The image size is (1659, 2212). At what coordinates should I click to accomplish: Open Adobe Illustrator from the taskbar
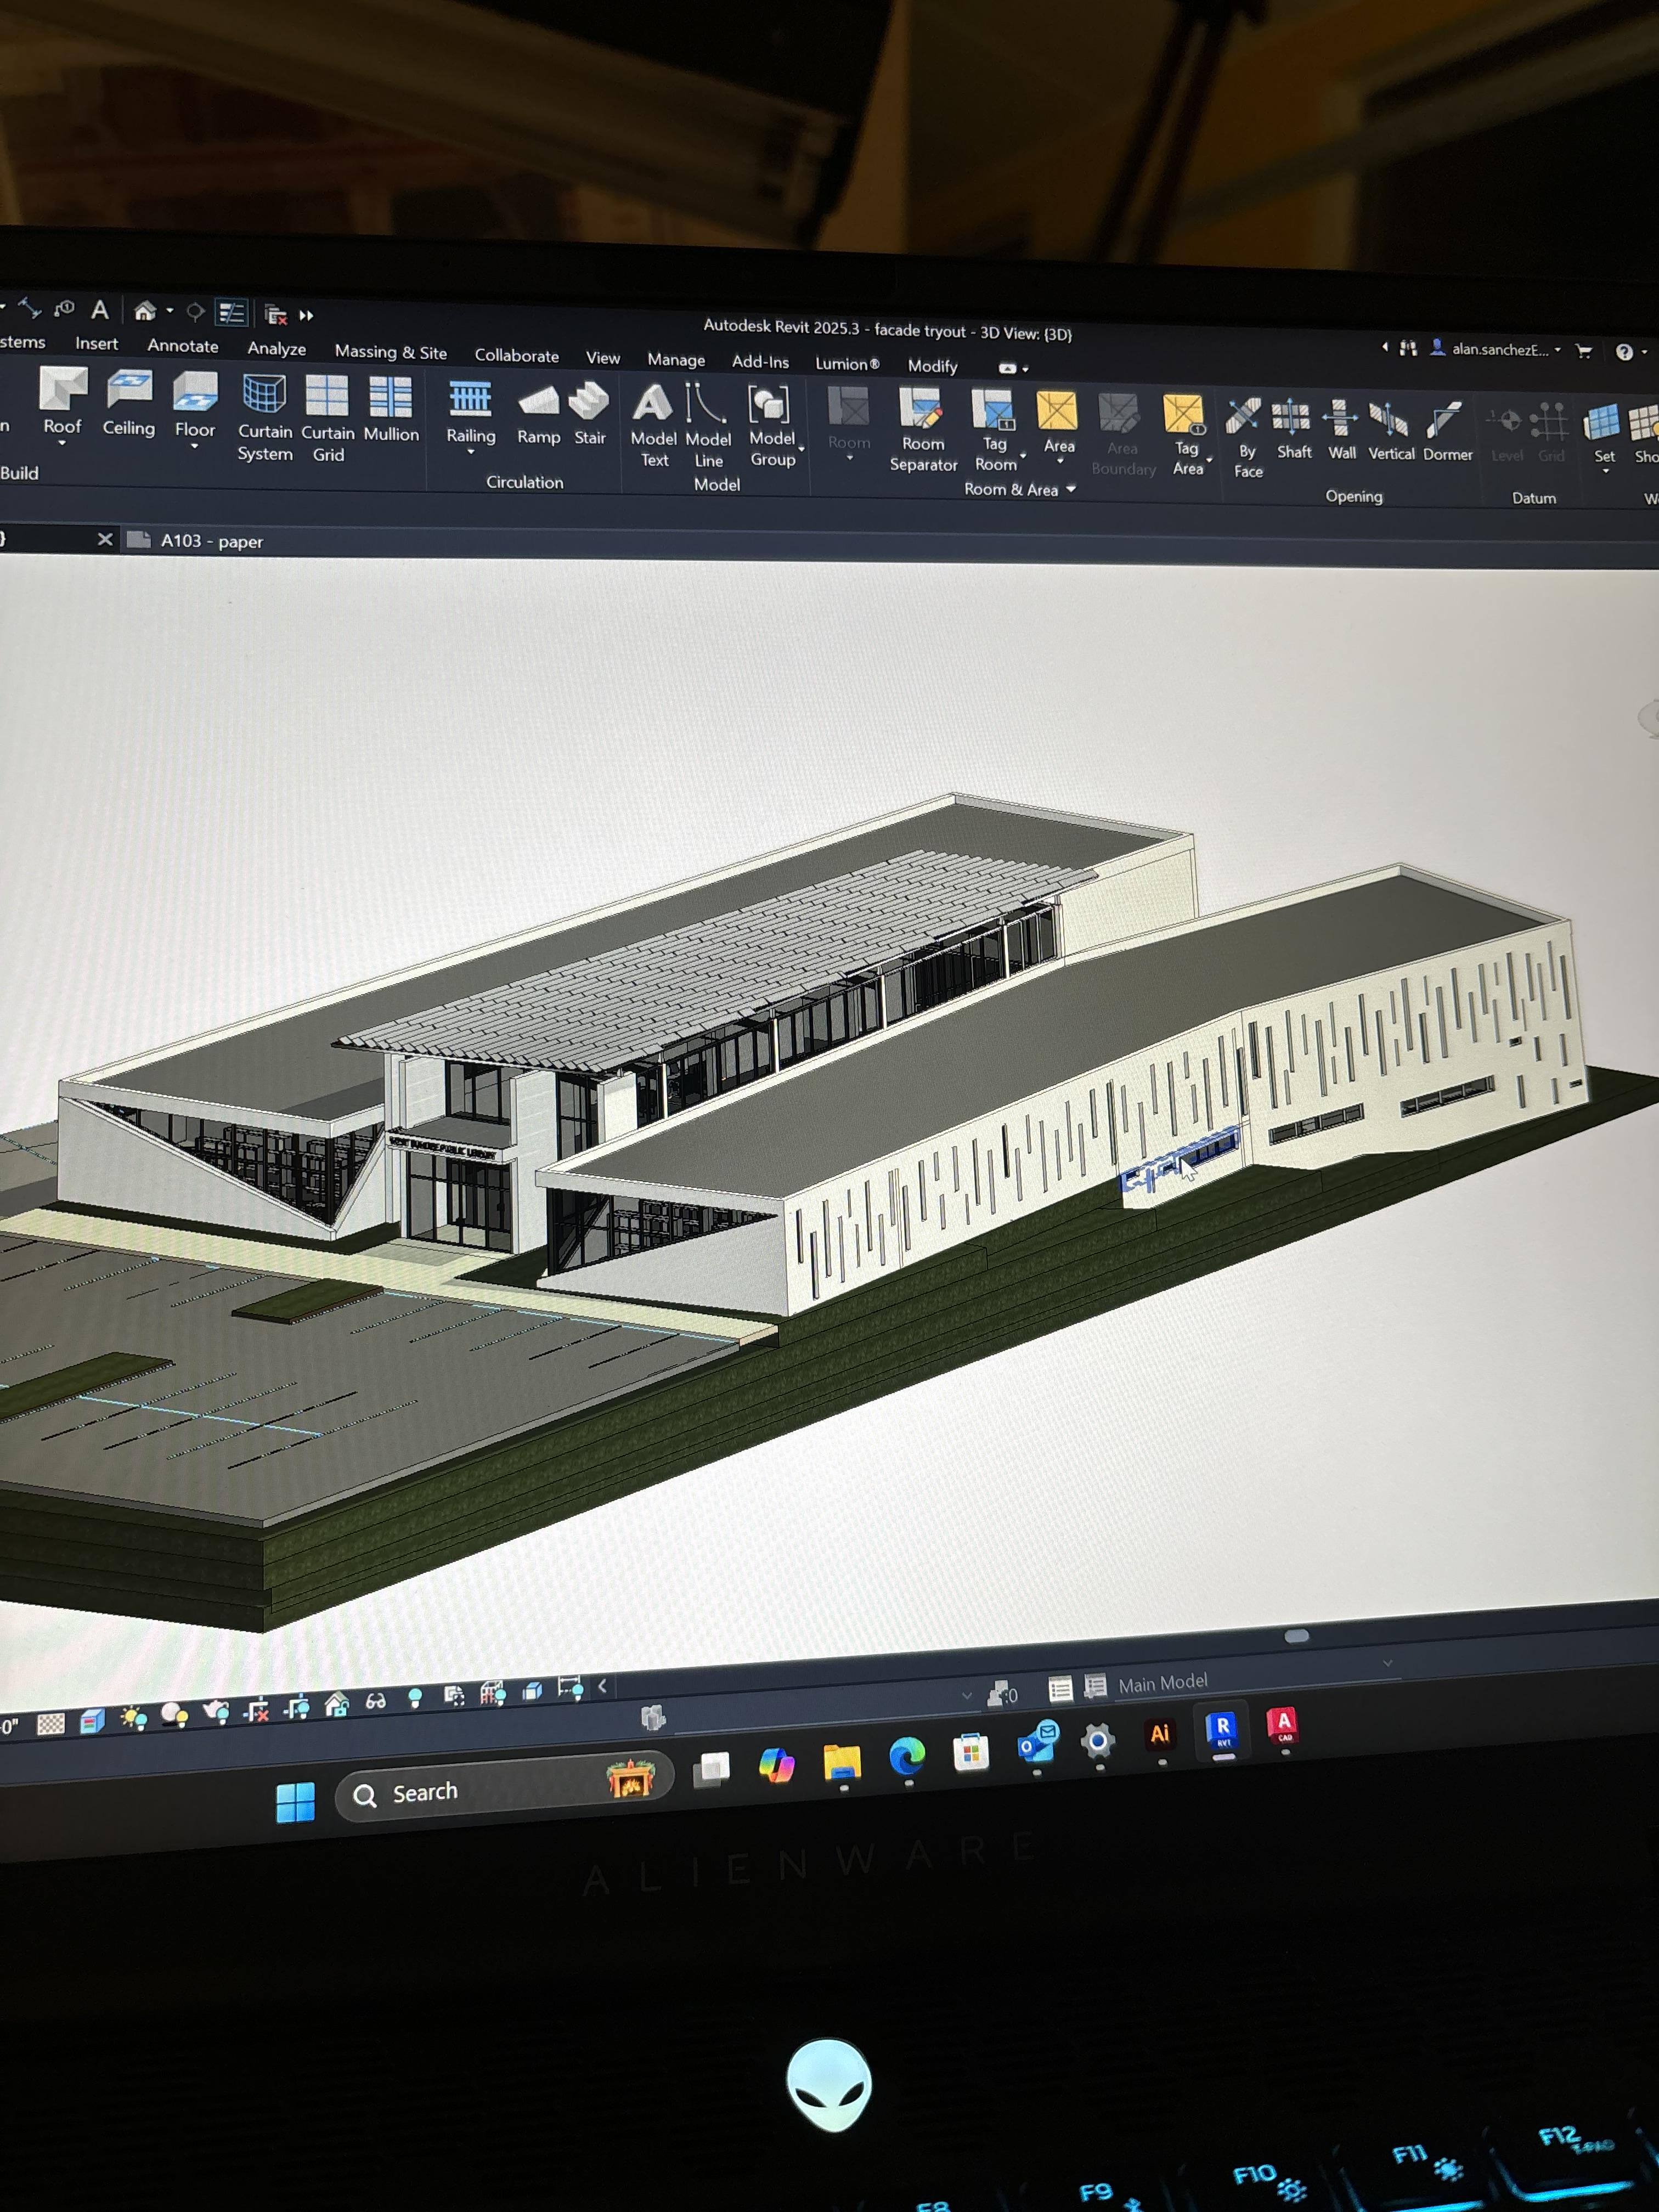[x=1159, y=1735]
